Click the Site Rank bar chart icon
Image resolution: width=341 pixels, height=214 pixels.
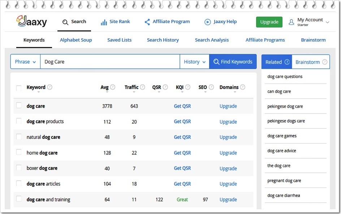click(104, 22)
